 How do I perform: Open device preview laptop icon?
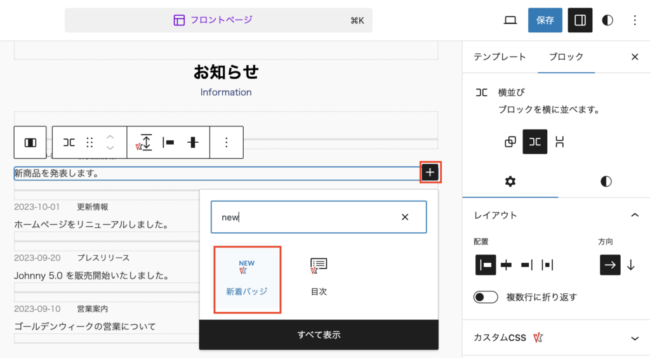tap(510, 20)
